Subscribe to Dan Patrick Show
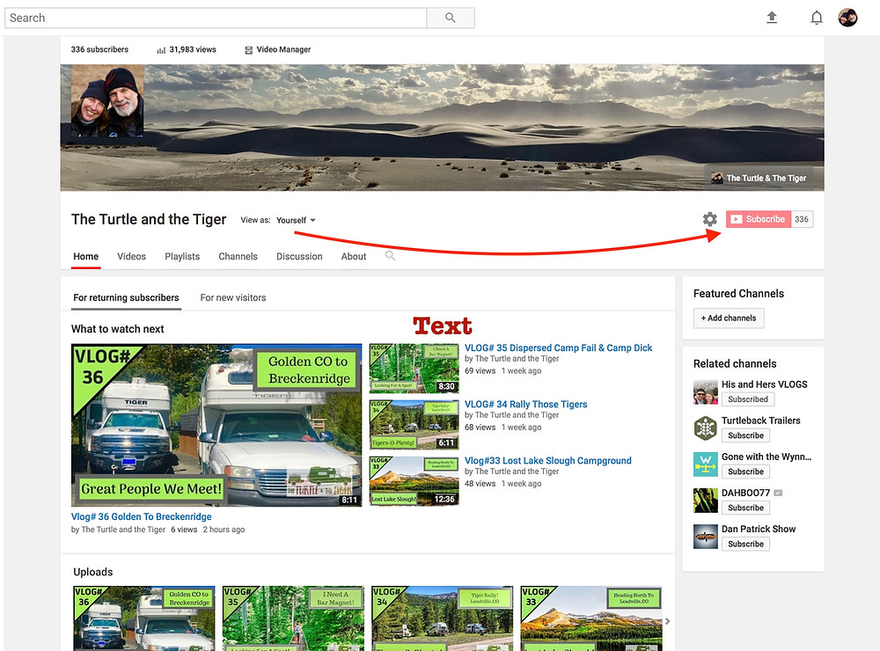 click(745, 544)
